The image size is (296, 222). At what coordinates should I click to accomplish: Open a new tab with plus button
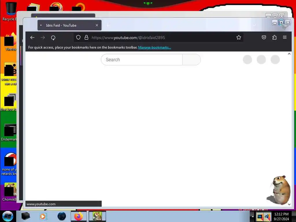[x=108, y=25]
